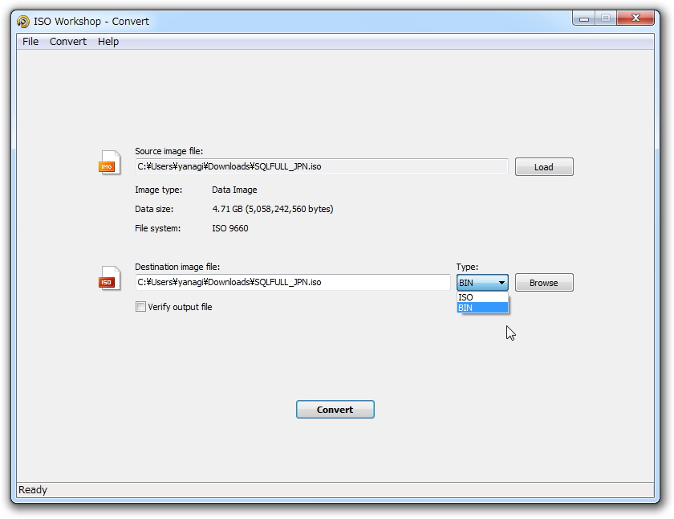Viewport: 674px width, 519px height.
Task: Collapse the Type dropdown showing BIN
Action: tap(482, 283)
